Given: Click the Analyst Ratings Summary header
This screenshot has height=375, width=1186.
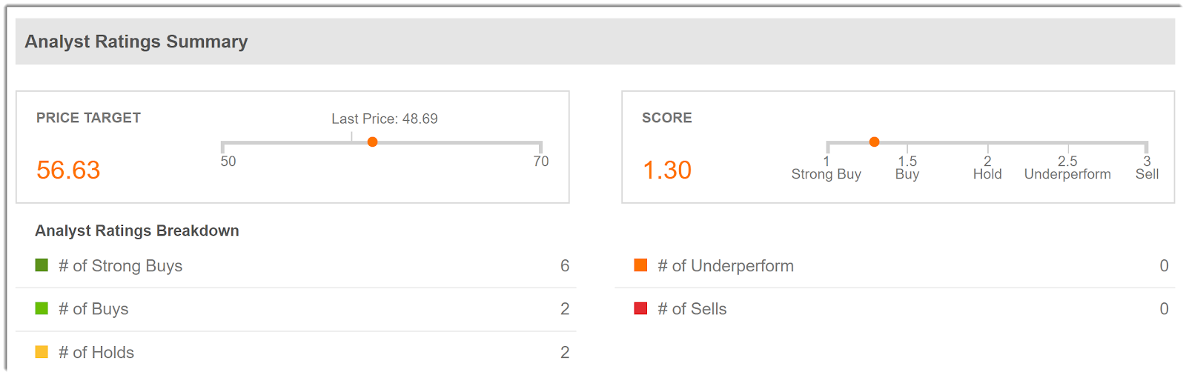Looking at the screenshot, I should coord(136,42).
